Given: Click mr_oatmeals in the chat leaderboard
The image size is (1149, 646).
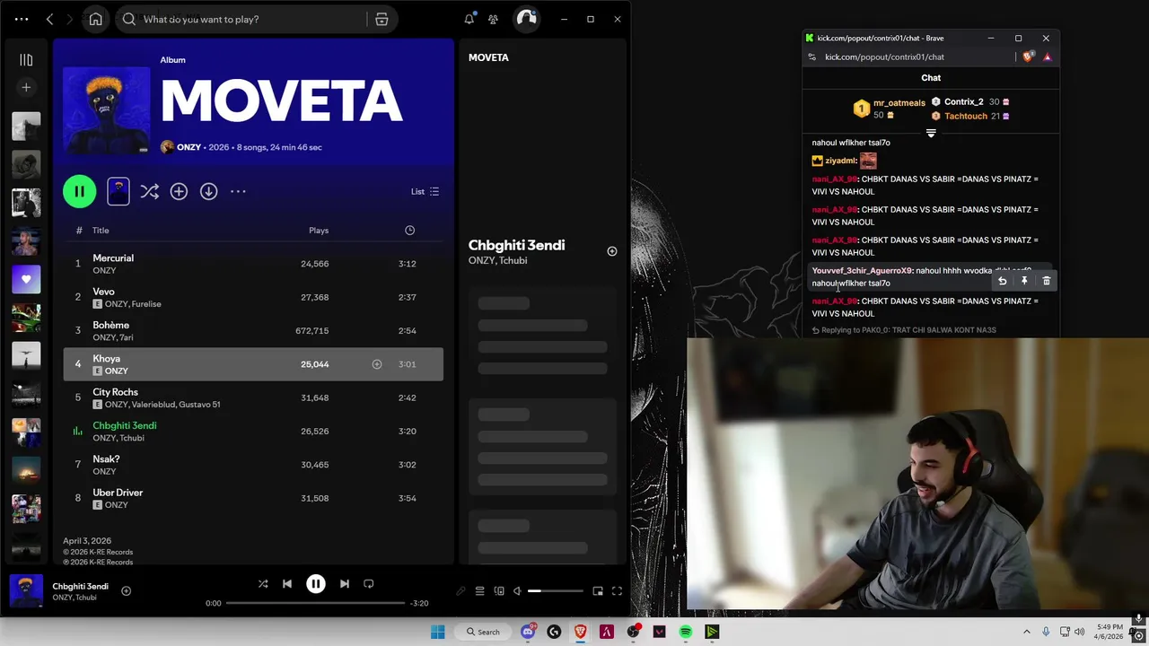Looking at the screenshot, I should tap(899, 103).
